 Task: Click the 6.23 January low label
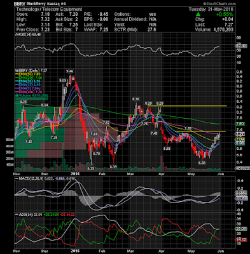click(90, 168)
